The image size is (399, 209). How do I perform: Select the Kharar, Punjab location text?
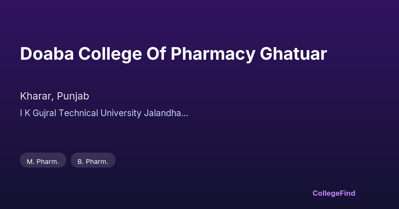55,96
